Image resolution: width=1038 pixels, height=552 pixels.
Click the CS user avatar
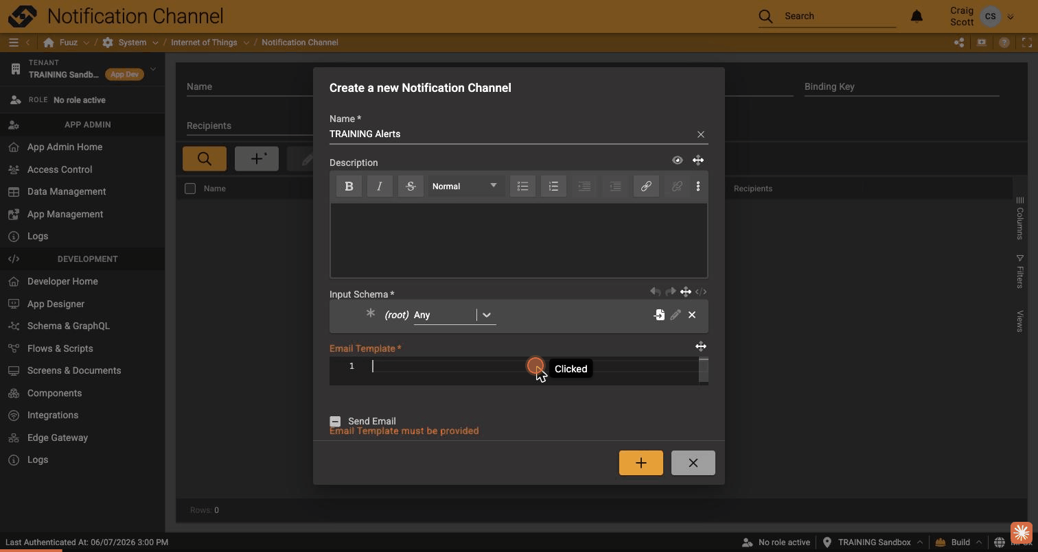point(990,16)
